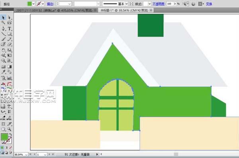Select the Rotate tool

3,50
